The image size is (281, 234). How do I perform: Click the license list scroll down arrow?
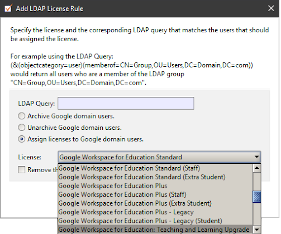tap(257, 230)
